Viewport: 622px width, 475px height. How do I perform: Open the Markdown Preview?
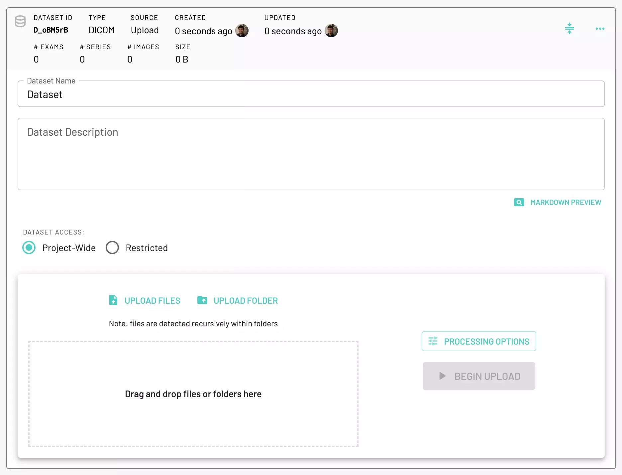tap(566, 202)
